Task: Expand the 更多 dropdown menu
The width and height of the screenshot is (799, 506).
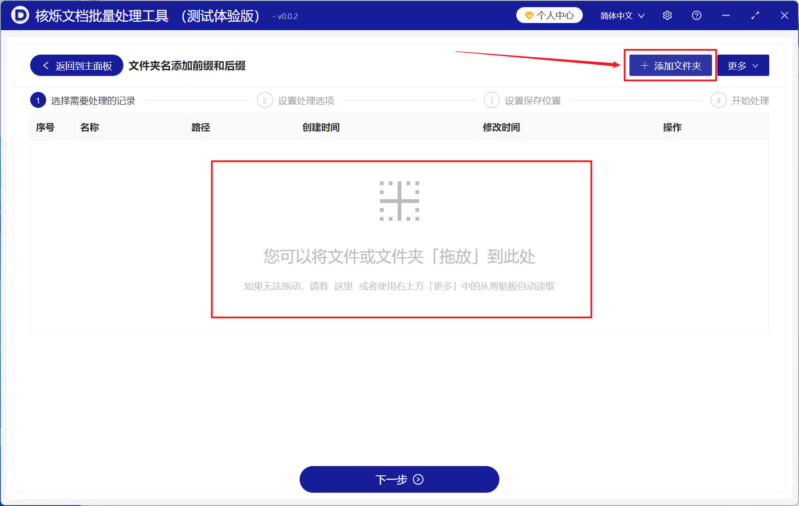Action: coord(743,66)
